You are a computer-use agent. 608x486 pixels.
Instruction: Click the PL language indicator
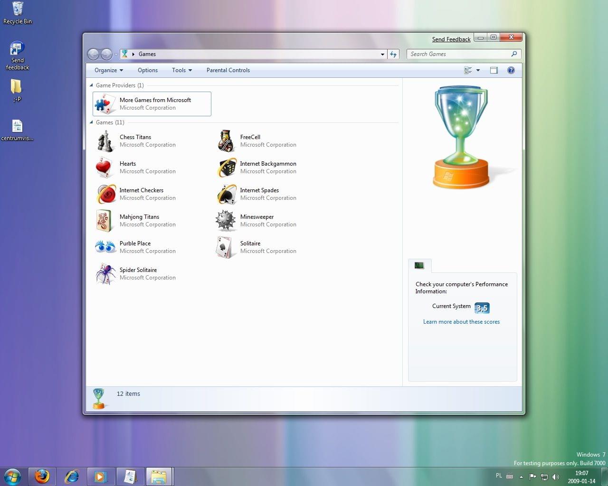(x=499, y=476)
